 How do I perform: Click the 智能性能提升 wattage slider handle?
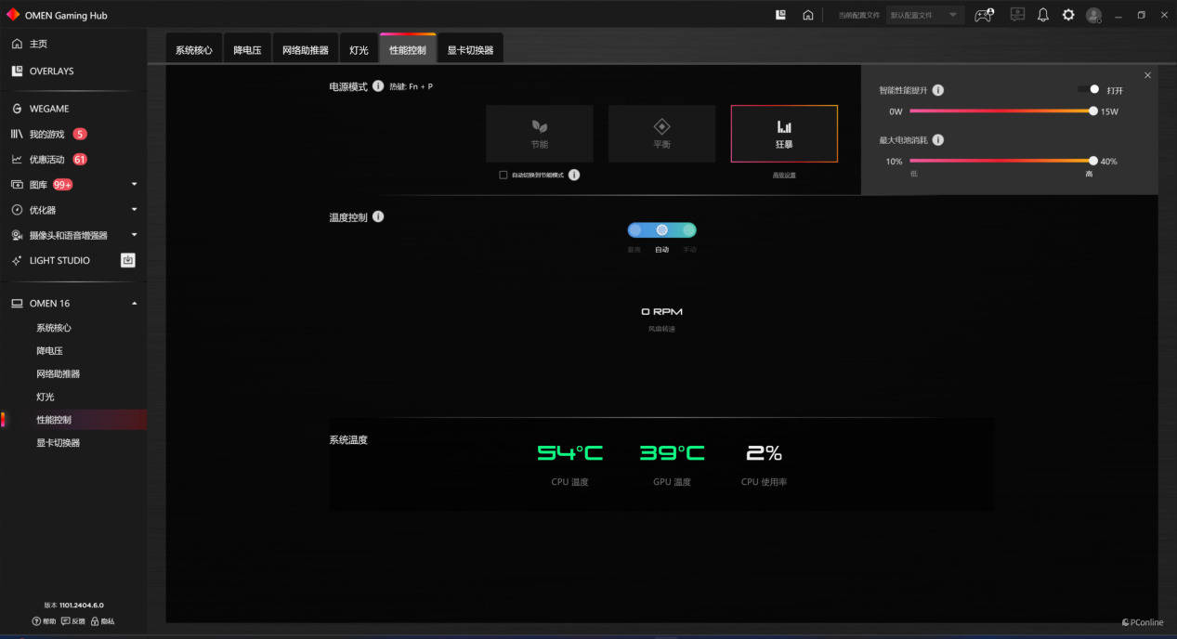pos(1093,111)
